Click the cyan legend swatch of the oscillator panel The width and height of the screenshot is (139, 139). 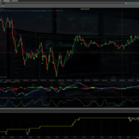coord(5,82)
